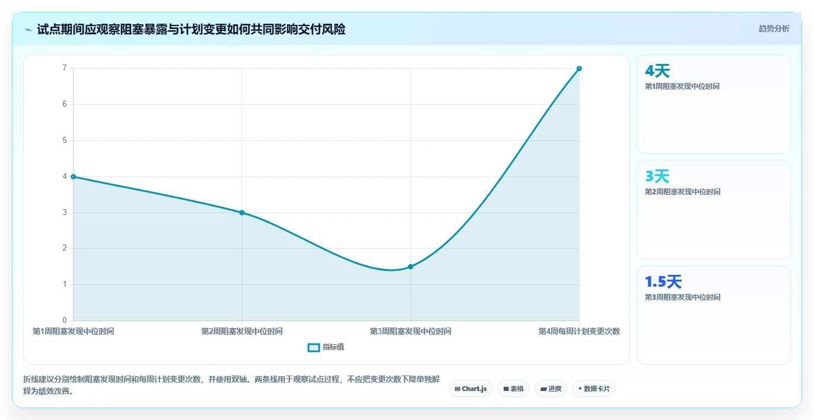The height and width of the screenshot is (420, 814).
Task: Click the data point at 第4周每周计划变更次数
Action: pyautogui.click(x=579, y=69)
